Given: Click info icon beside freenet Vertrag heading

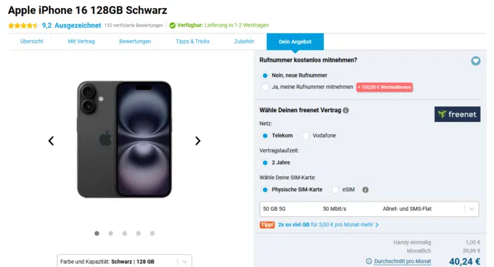Looking at the screenshot, I should coord(346,110).
